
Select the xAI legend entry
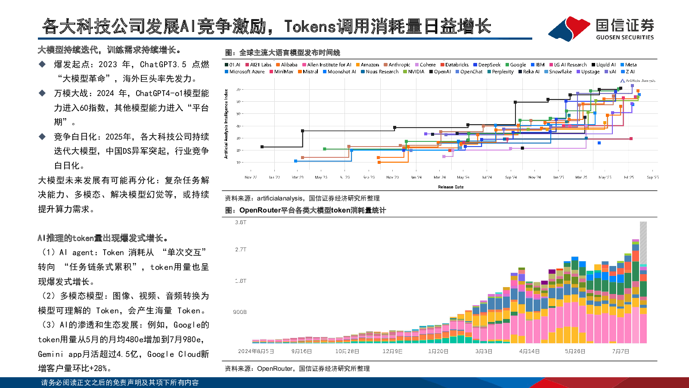point(610,72)
